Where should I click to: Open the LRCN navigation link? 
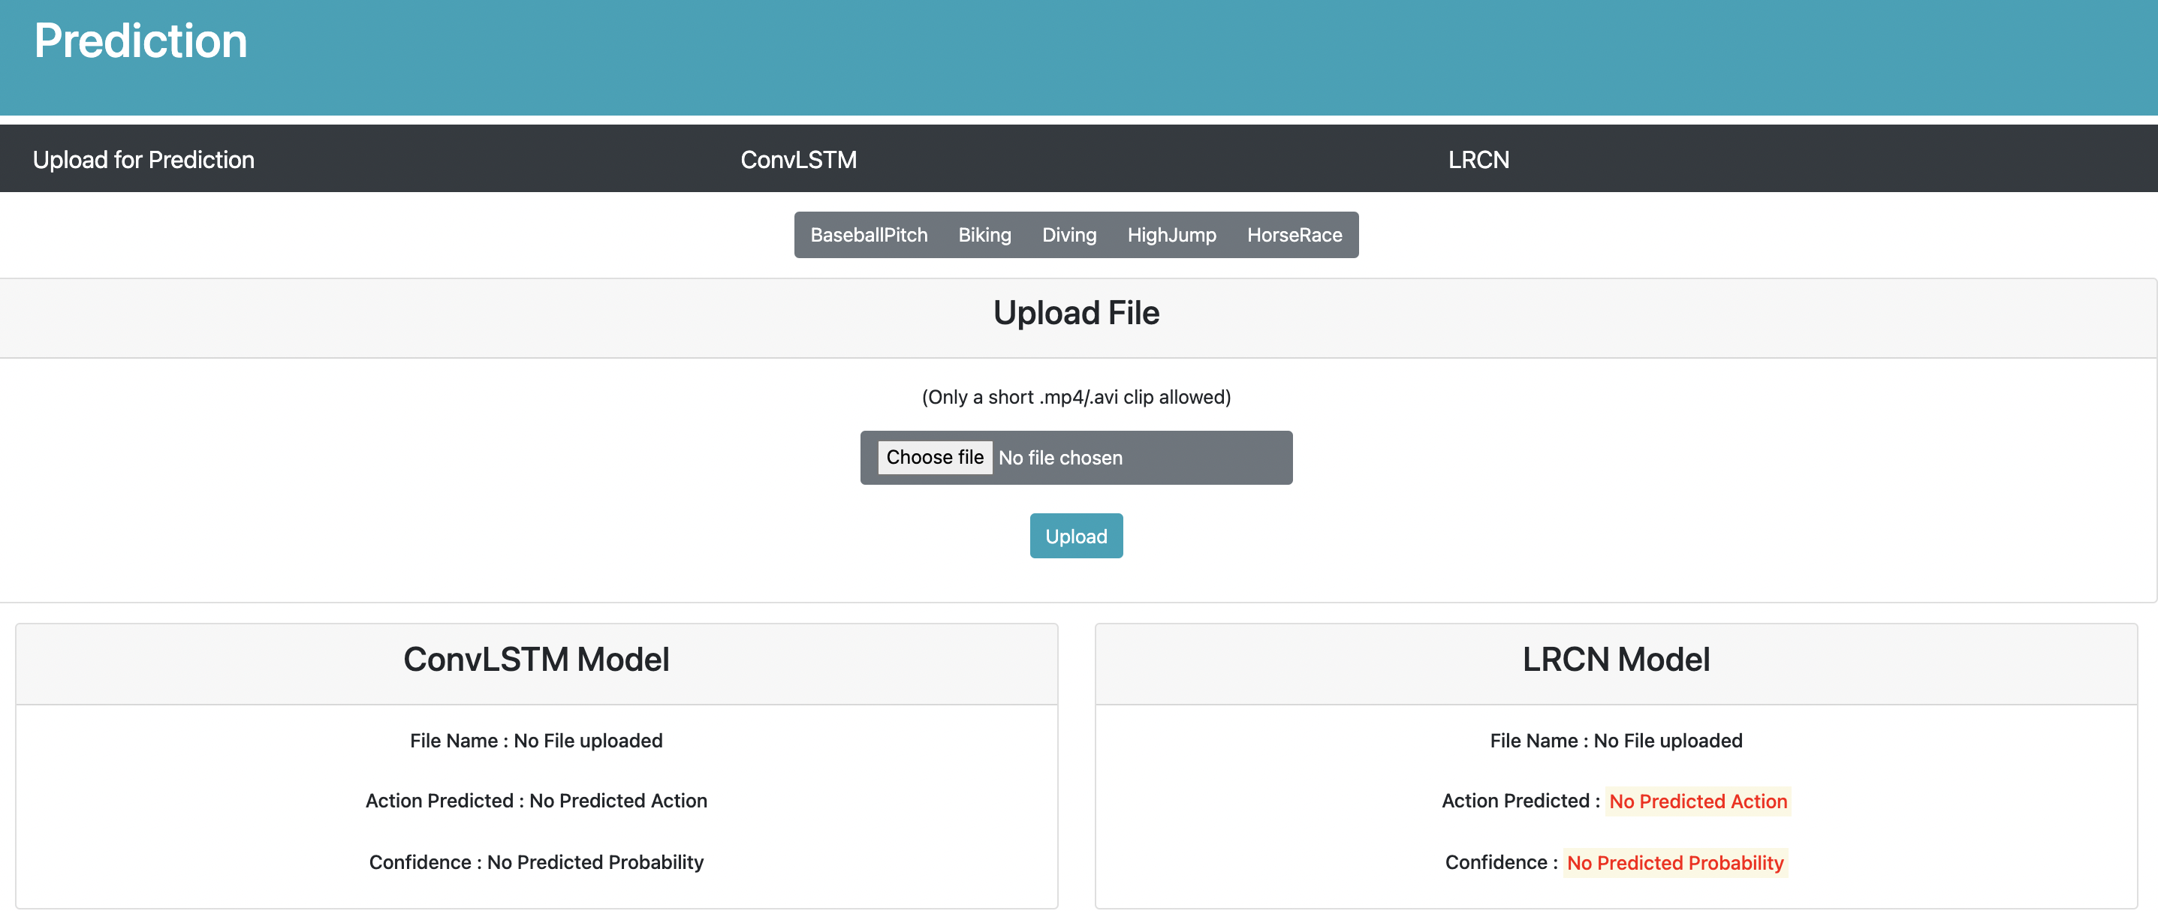tap(1478, 159)
